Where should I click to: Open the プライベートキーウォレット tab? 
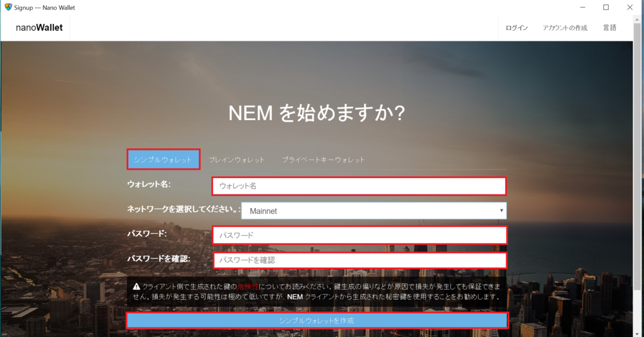coord(323,160)
